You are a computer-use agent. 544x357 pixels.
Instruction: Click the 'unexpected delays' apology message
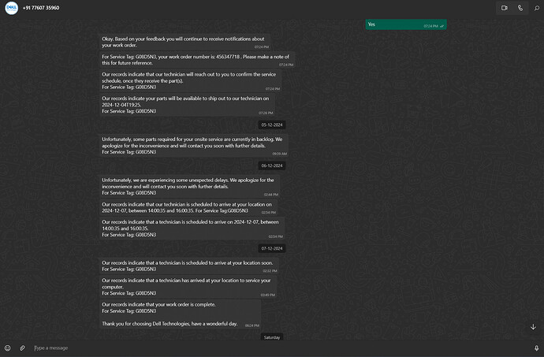point(189,186)
